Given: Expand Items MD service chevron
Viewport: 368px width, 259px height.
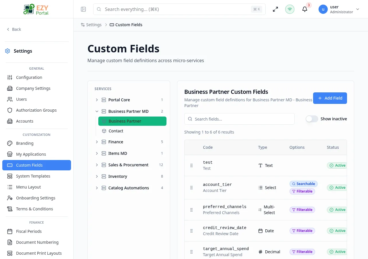Looking at the screenshot, I should click(x=97, y=153).
